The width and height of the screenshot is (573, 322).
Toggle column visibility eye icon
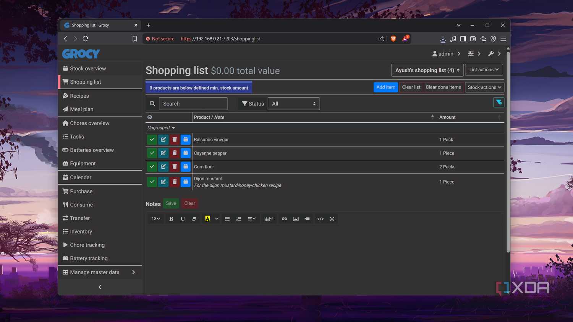click(150, 117)
